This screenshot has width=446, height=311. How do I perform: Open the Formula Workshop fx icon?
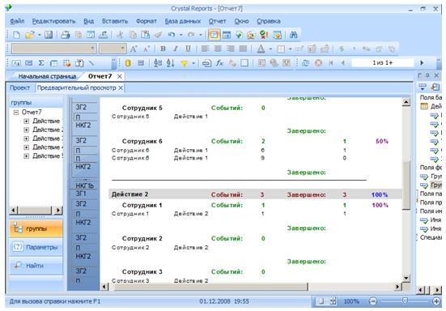pyautogui.click(x=219, y=63)
